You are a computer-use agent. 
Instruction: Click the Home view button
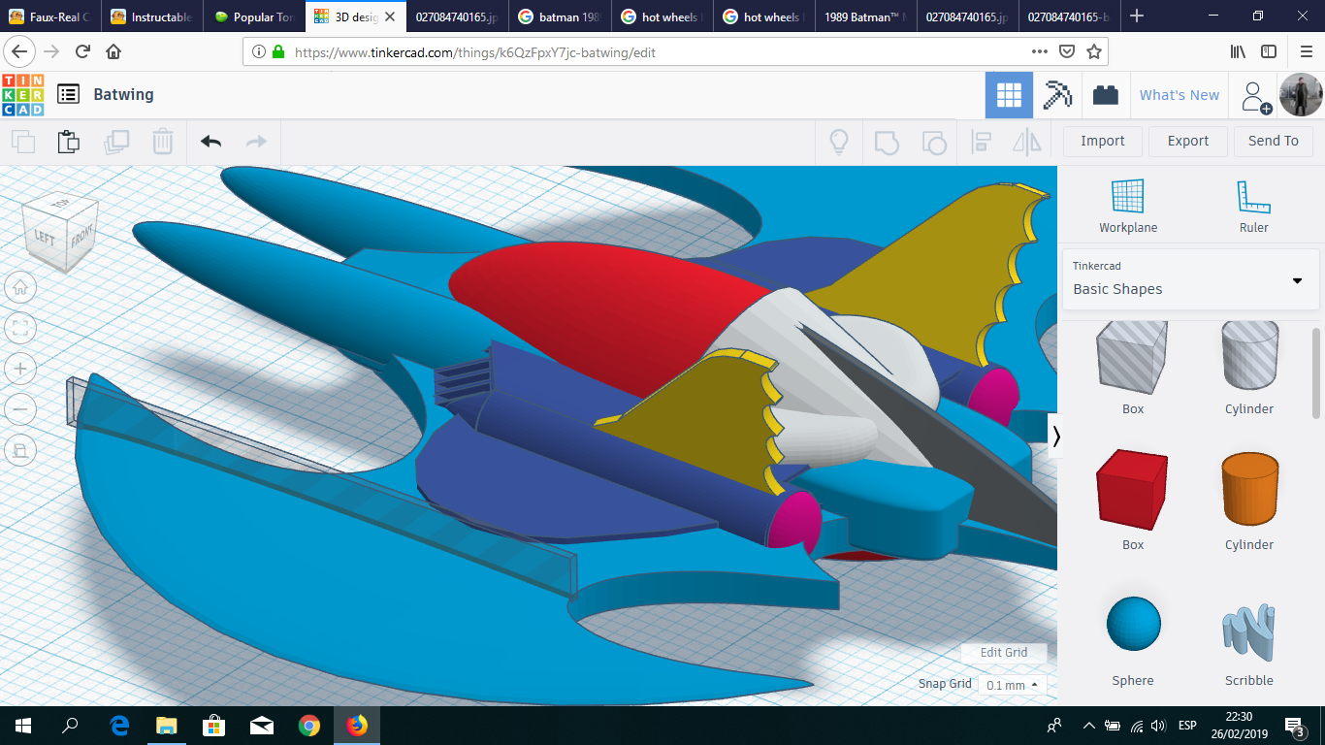20,287
